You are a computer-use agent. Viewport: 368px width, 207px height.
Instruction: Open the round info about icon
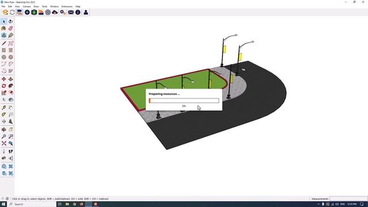click(x=78, y=12)
